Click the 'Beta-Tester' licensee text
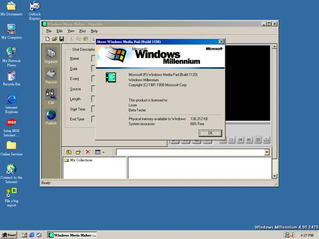 pyautogui.click(x=138, y=110)
